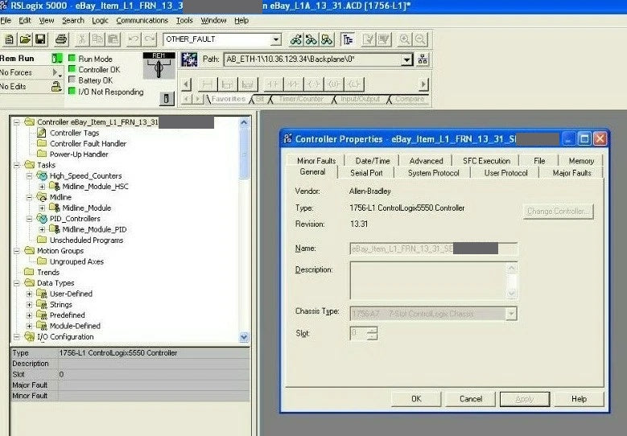Select Controller Fault Handler in tree
Image resolution: width=627 pixels, height=436 pixels.
(x=88, y=143)
